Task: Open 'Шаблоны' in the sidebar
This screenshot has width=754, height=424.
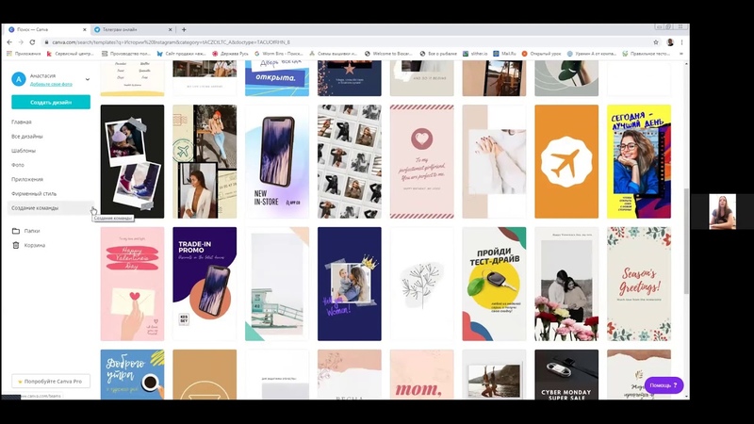Action: coord(24,151)
